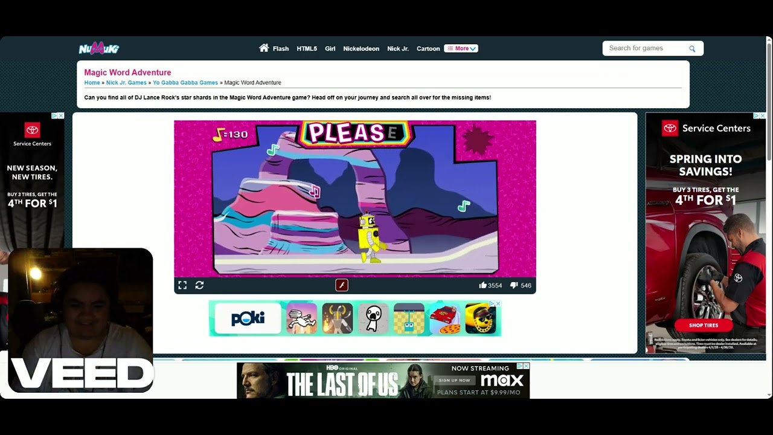Click the Home breadcrumb link

click(92, 83)
